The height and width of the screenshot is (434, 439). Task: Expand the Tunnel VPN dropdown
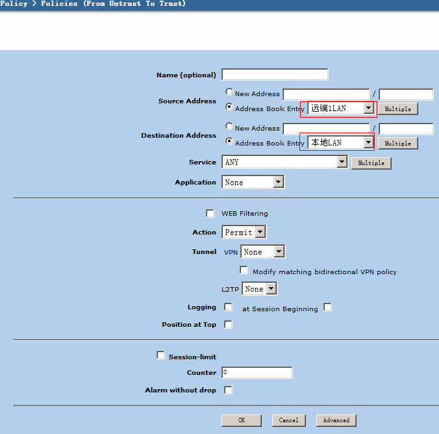(279, 252)
